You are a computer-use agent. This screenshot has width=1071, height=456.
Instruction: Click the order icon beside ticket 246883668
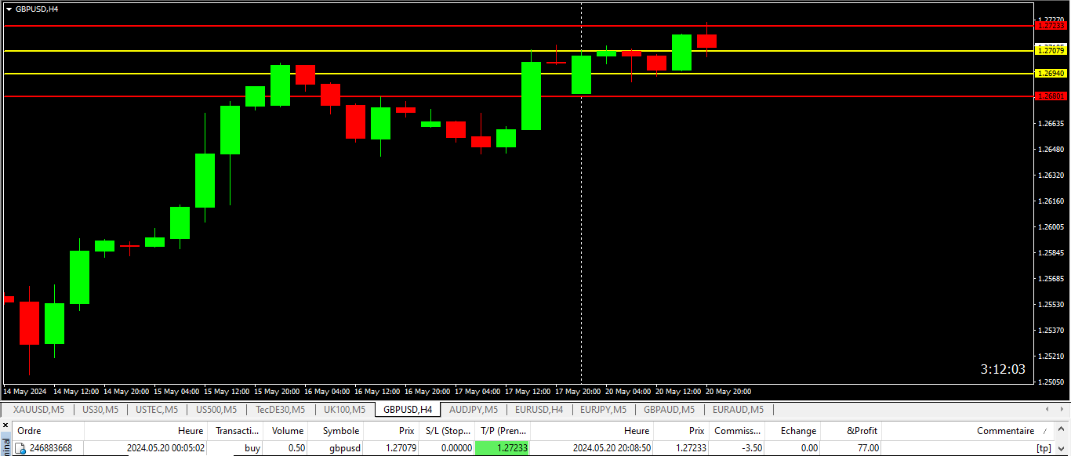coord(21,448)
